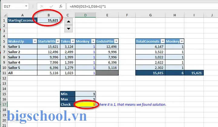Select the Takes value 1,023

click(68, 73)
